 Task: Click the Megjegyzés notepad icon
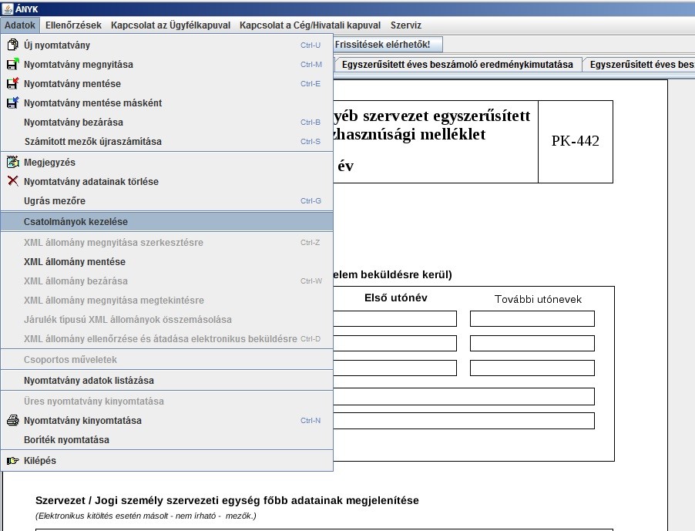click(13, 162)
